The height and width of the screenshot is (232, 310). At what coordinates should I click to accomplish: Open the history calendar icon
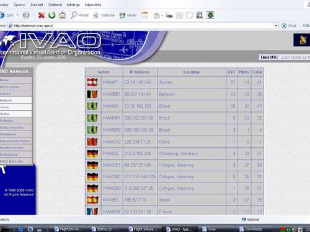[x=144, y=15]
